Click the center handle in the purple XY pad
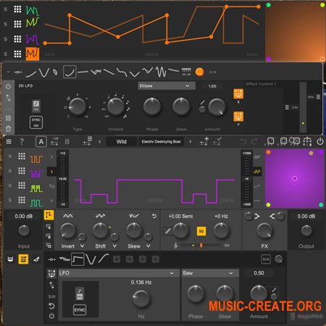 [x=295, y=178]
